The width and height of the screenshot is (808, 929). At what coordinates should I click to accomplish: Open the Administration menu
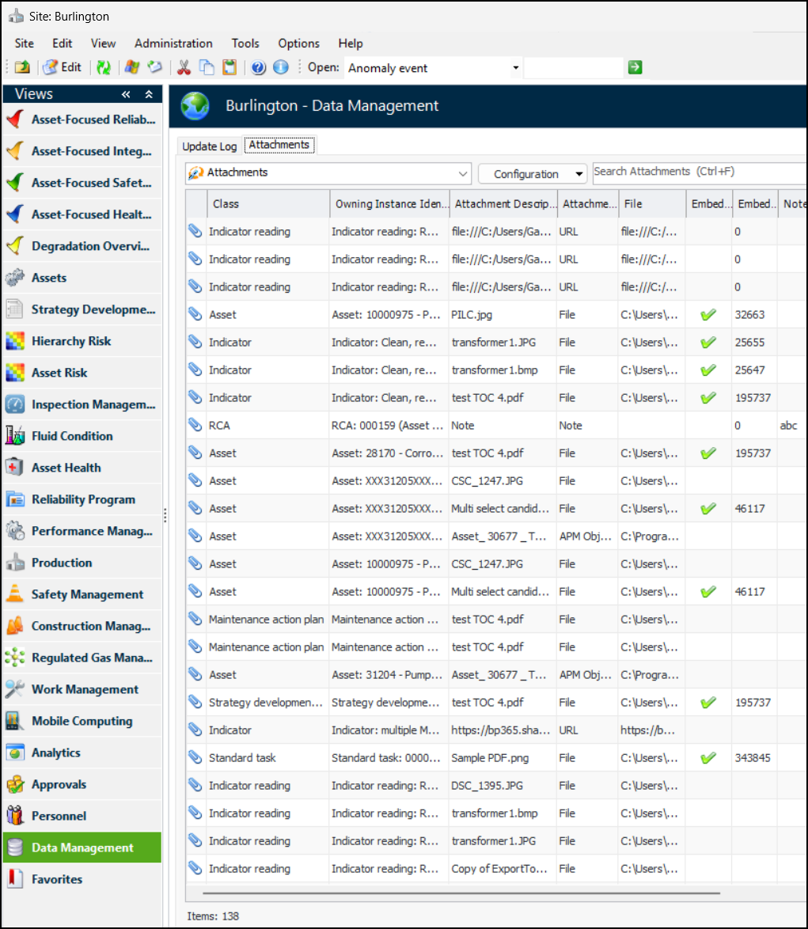[x=173, y=44]
